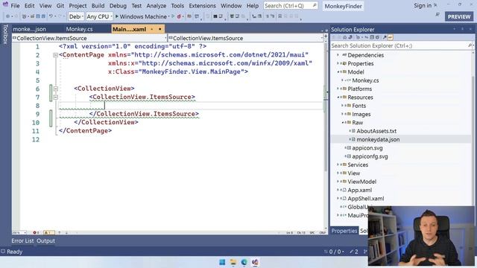Click the Solution Explorer Home icon
Viewport: 477px width, 268px height.
point(344,37)
